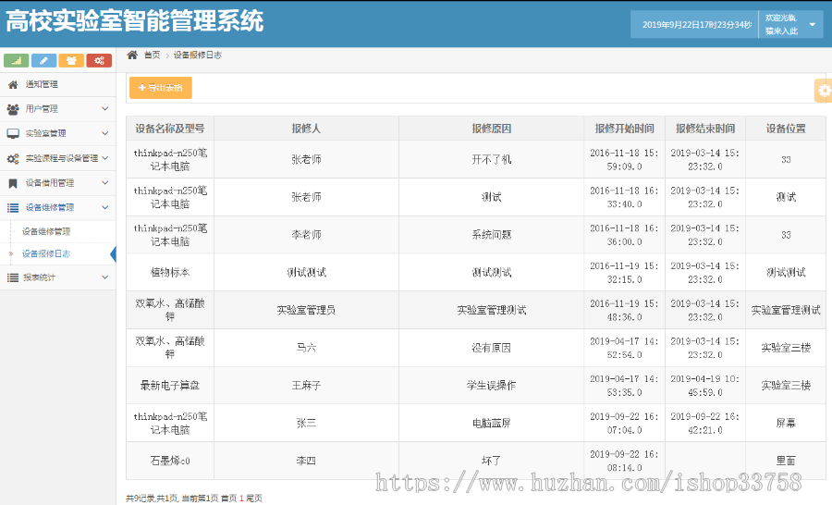Expand the 实验室管理 chevron
The height and width of the screenshot is (505, 832).
(105, 133)
